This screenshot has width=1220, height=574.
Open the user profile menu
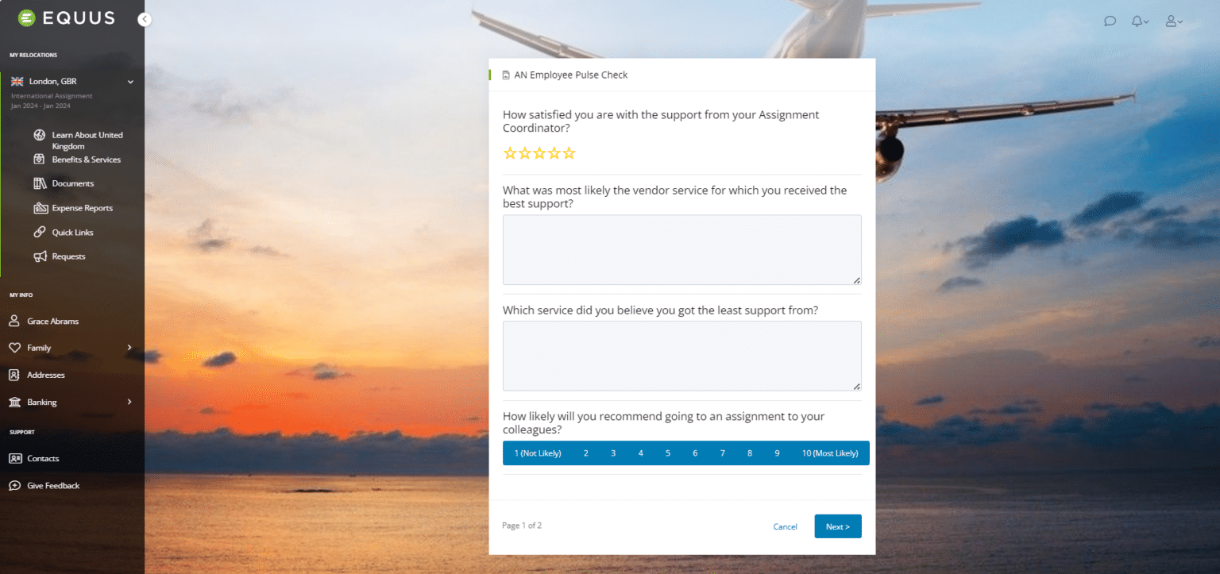click(1171, 21)
